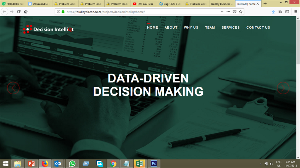Screen dimensions: 300x168
Task: Open the browser home page icon
Action: click(26, 12)
